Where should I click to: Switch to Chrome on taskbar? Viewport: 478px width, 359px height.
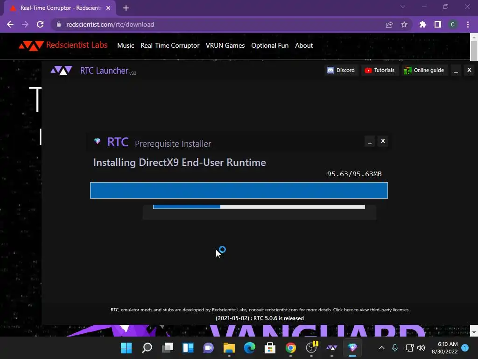coord(290,348)
